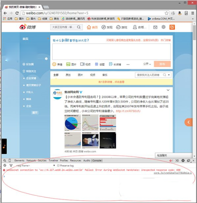Screen dimensions: 197x203
Task: Expand the orange side panel arrow
Action: pyautogui.click(x=189, y=122)
